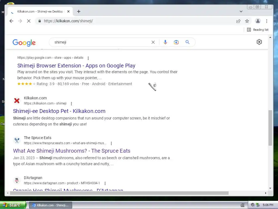Screen dimensions: 278x209
Task: Stop loading the page
Action: click(29, 21)
